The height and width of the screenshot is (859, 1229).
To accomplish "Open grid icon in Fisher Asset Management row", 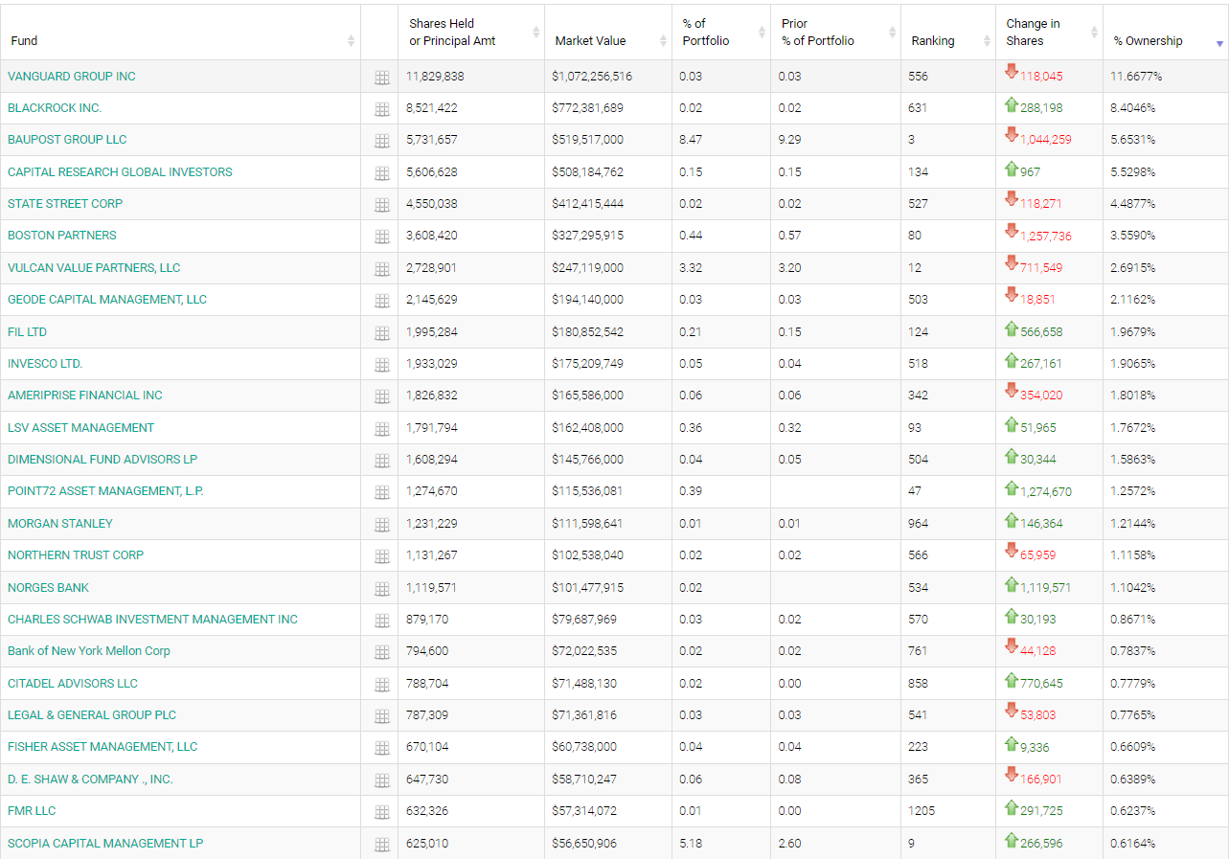I will point(381,748).
